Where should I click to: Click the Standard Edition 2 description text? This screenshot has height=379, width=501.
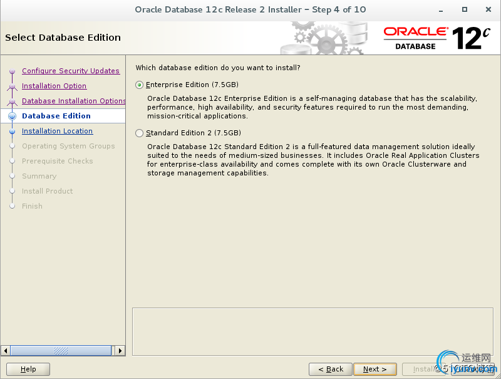click(313, 160)
